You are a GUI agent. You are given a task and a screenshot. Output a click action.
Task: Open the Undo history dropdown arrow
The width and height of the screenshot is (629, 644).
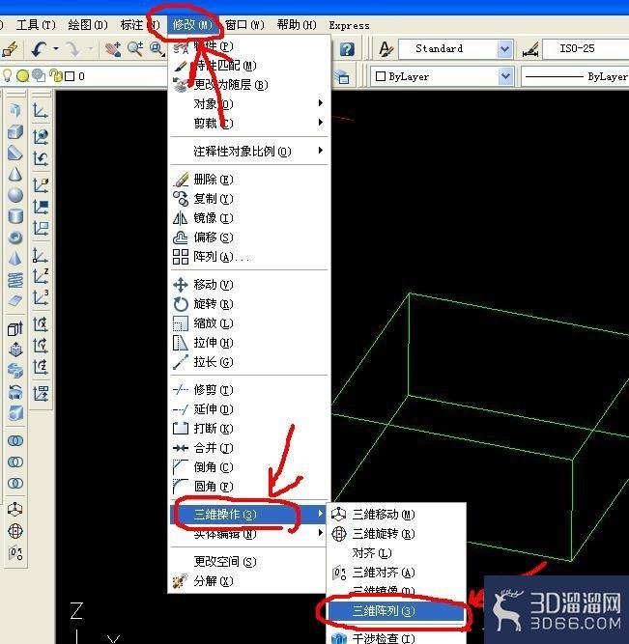pyautogui.click(x=56, y=49)
